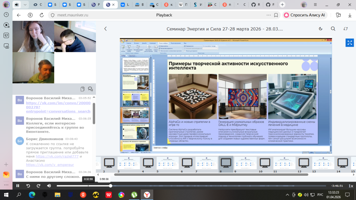This screenshot has width=356, height=200.
Task: Show hidden system tray icons
Action: [x=287, y=194]
